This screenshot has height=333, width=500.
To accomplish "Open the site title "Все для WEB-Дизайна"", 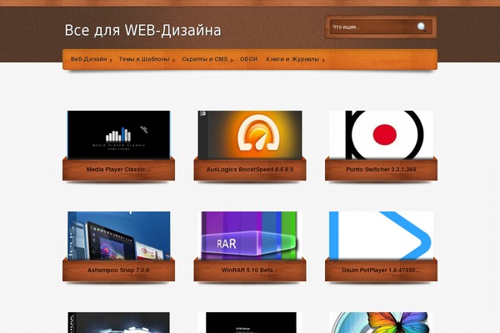I will point(142,30).
